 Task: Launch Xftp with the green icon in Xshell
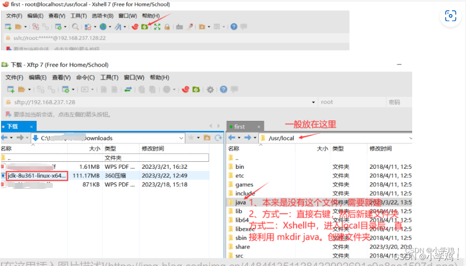(145, 27)
